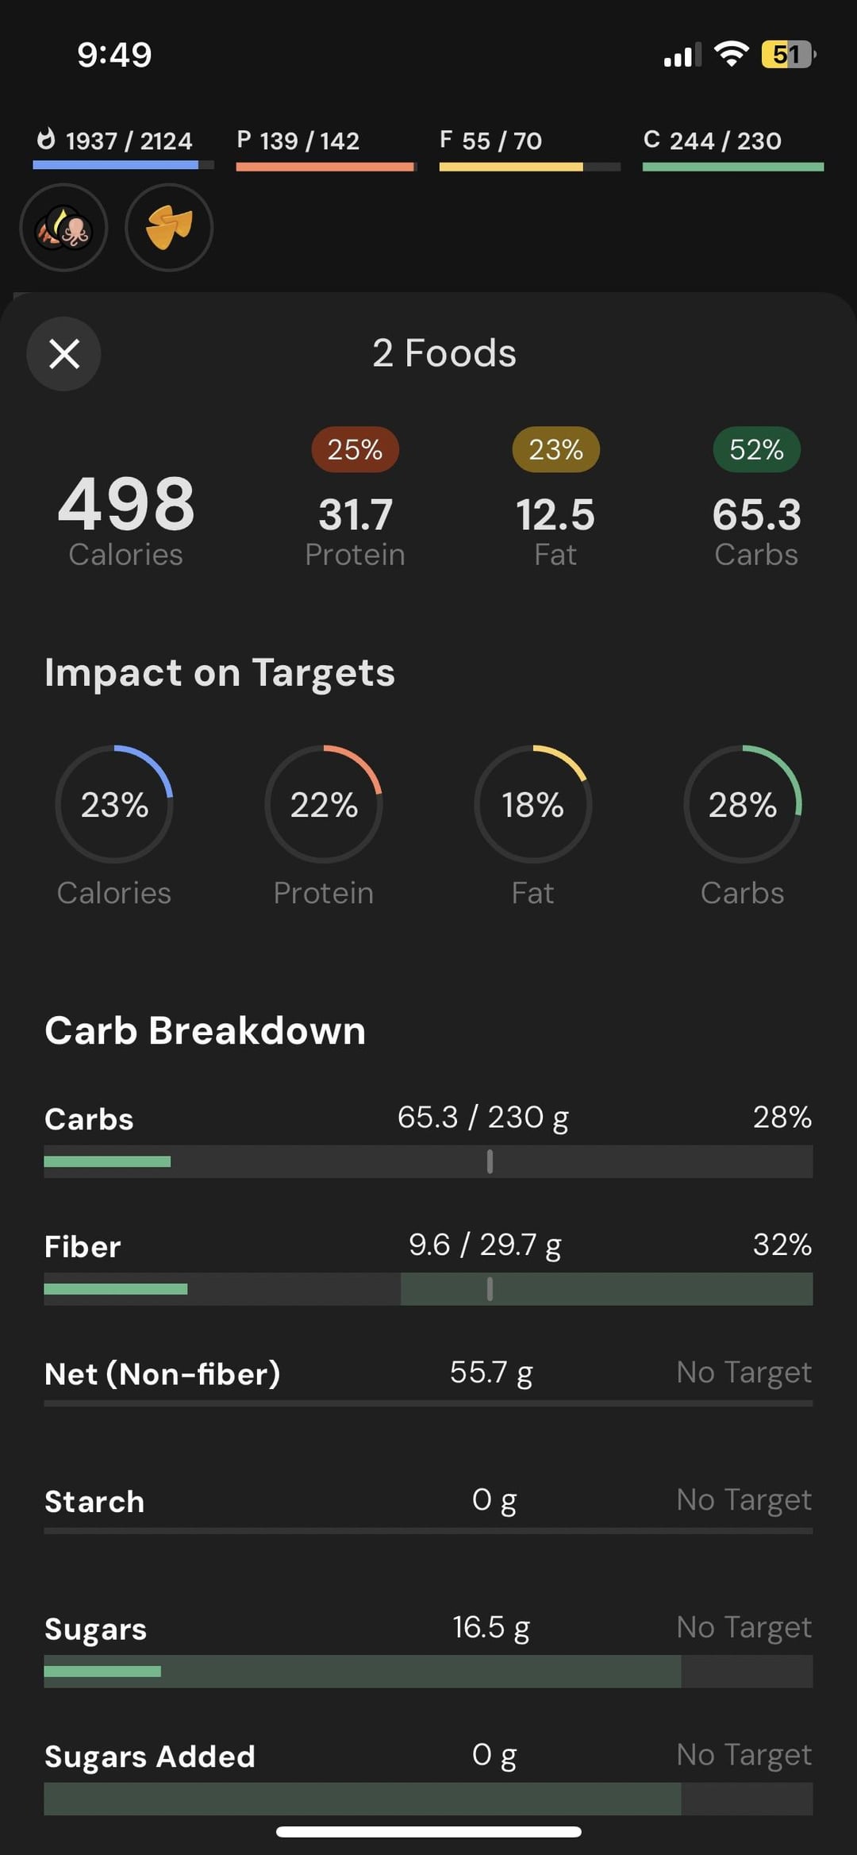Tap the 52% carbs percentage badge
Image resolution: width=857 pixels, height=1855 pixels.
[756, 449]
